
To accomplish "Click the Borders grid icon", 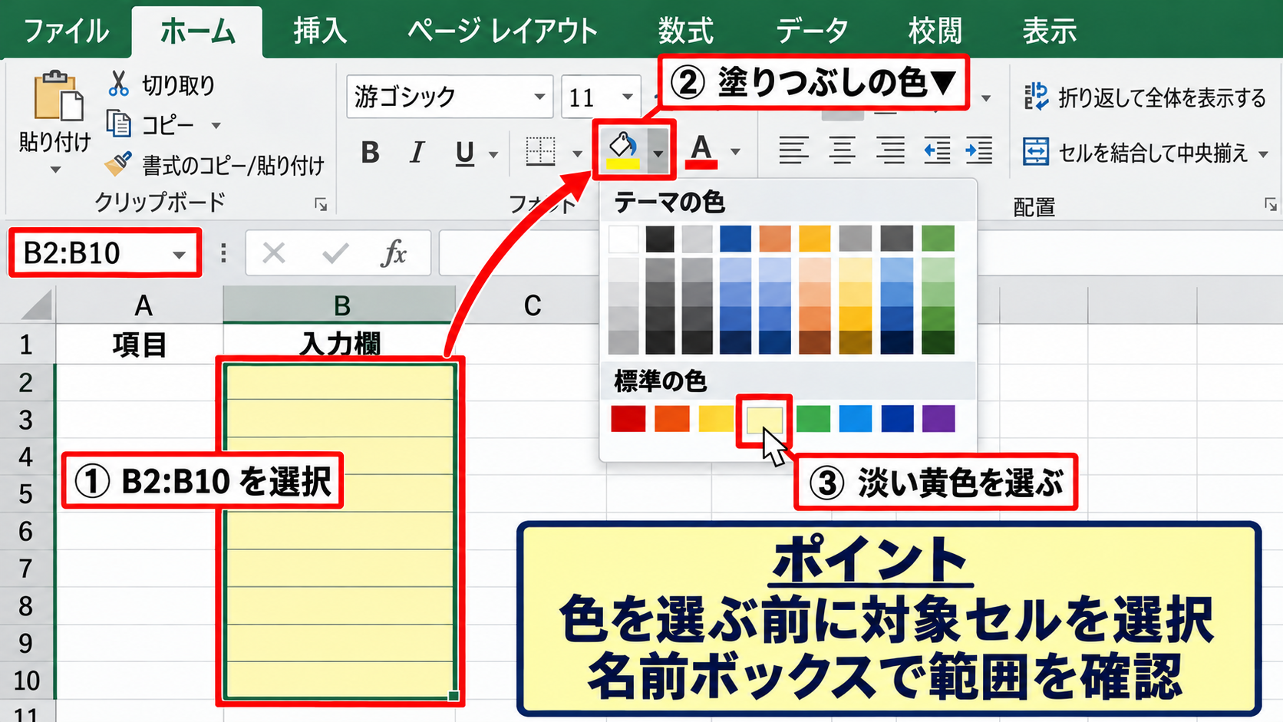I will click(x=540, y=151).
